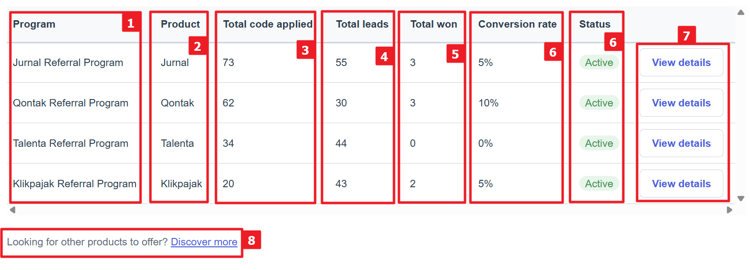Click the scroll left arrow below the table
Image resolution: width=750 pixels, height=270 pixels.
click(x=12, y=210)
